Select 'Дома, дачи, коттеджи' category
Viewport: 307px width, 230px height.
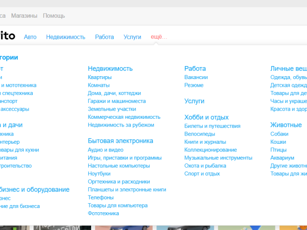pyautogui.click(x=114, y=93)
